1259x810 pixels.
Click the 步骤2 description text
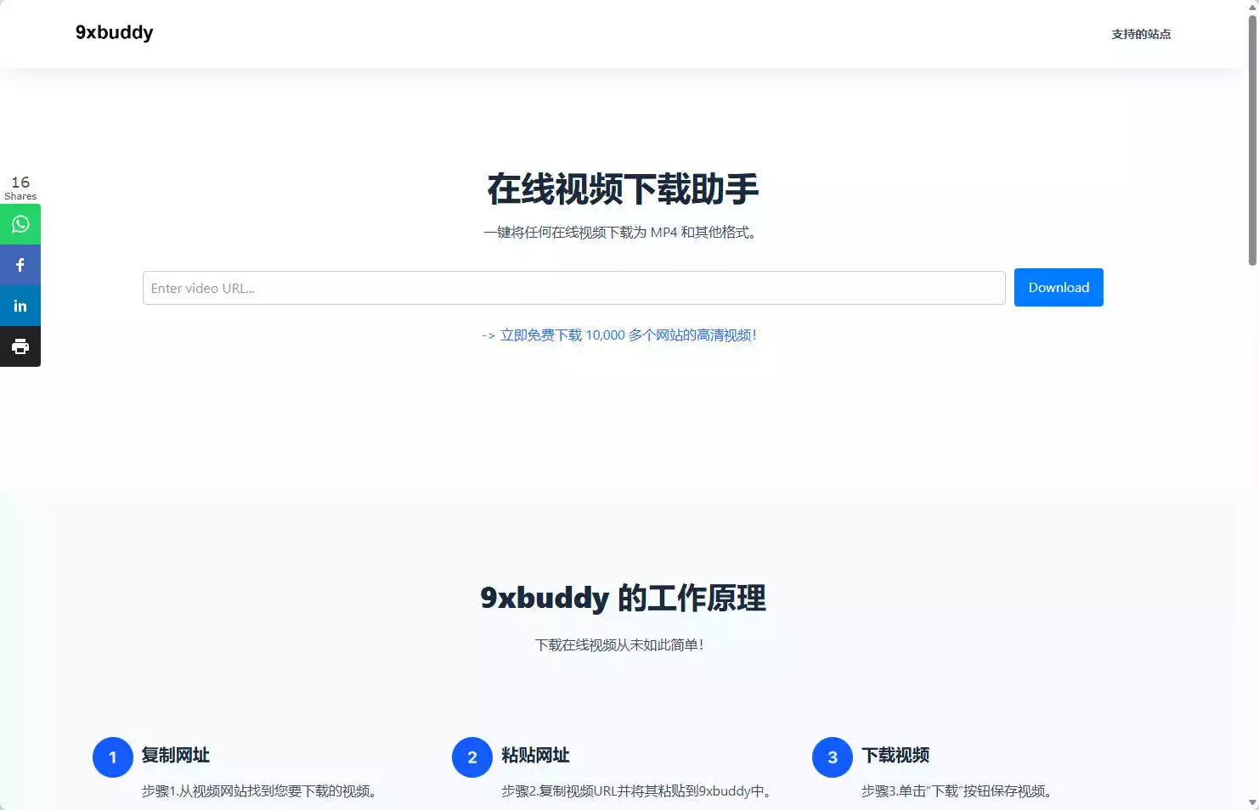tap(636, 791)
